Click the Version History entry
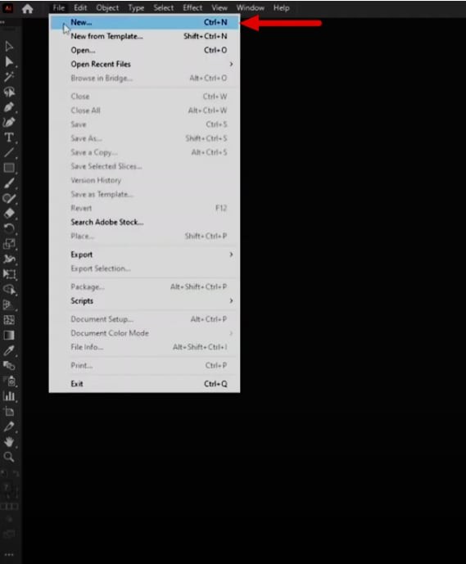Screen dimensions: 466x564 144,180
